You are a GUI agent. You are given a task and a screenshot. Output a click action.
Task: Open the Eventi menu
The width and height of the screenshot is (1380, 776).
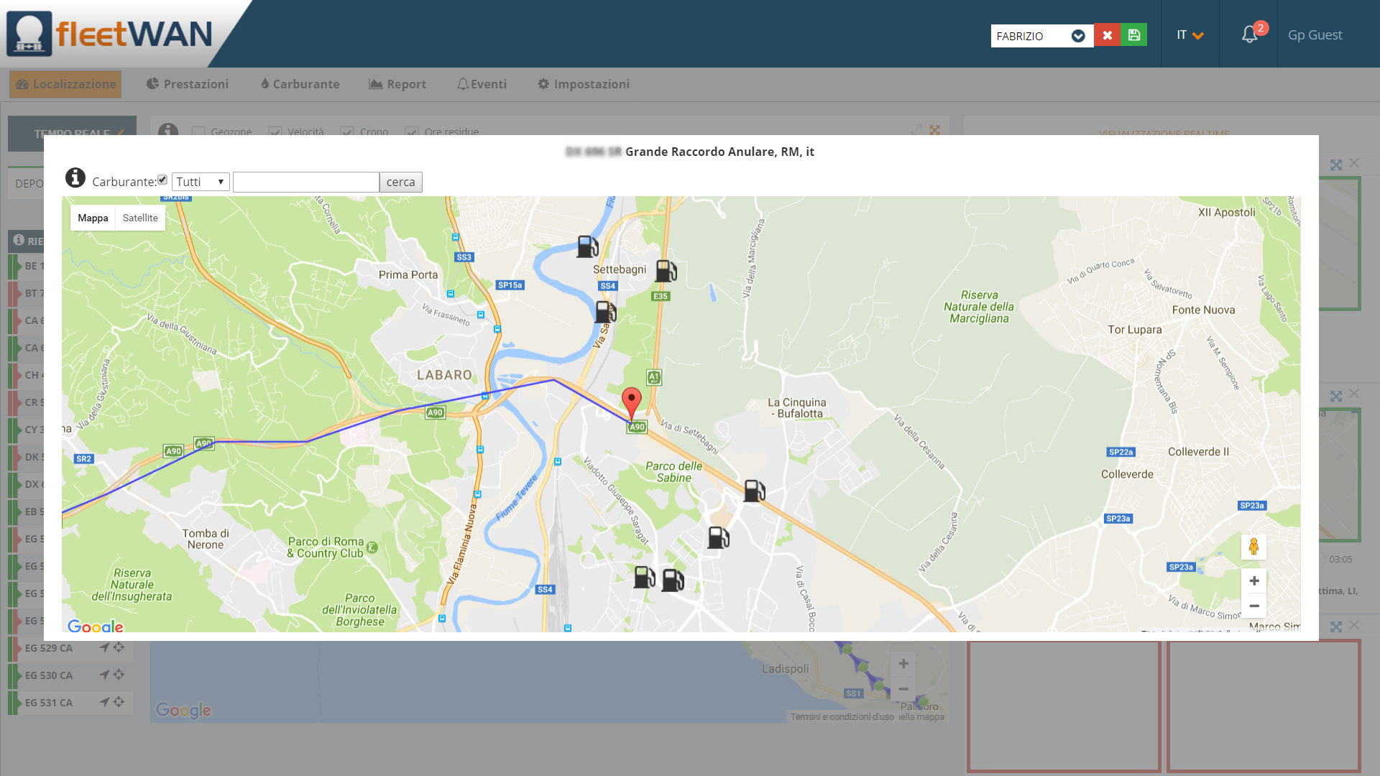(482, 84)
